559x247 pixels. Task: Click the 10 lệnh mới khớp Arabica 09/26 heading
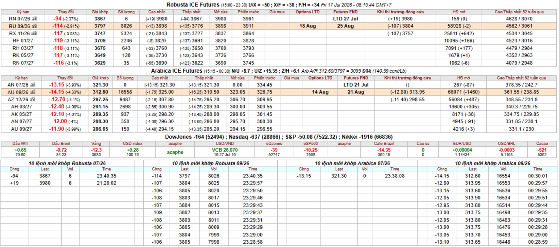492,163
